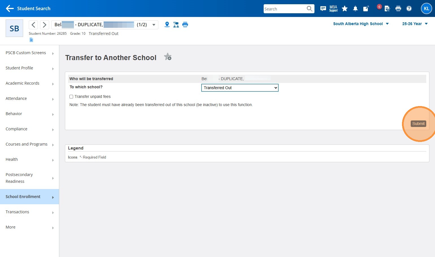The image size is (435, 257).
Task: Expand PSCB Custom Screens in sidebar
Action: tap(30, 53)
